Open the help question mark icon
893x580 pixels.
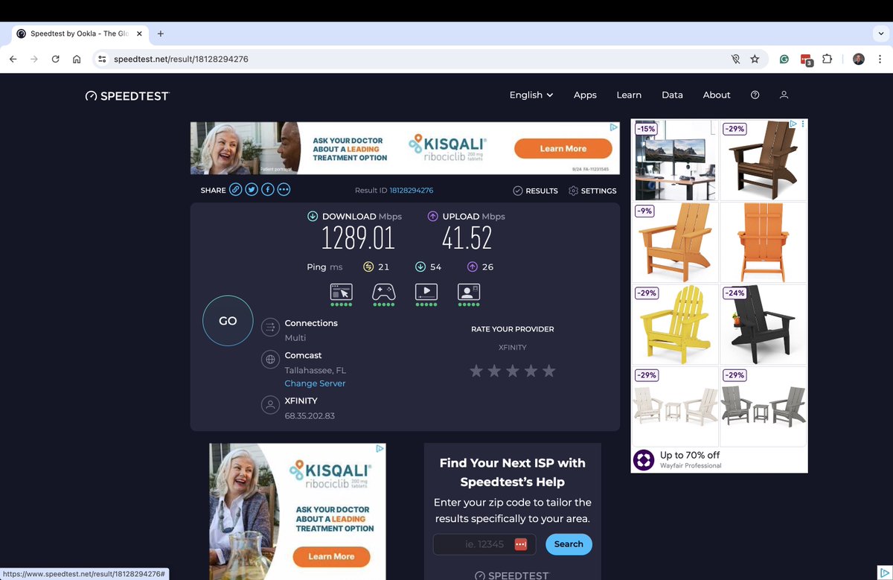click(755, 95)
